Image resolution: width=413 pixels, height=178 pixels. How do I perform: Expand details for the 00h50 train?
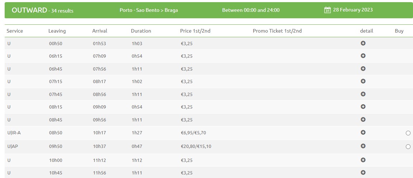pos(363,43)
